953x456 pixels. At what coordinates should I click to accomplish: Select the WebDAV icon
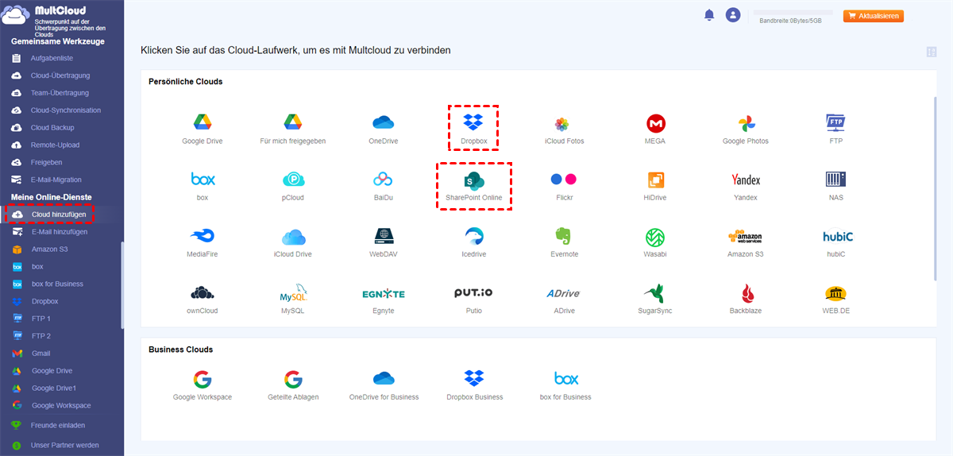[x=384, y=236]
